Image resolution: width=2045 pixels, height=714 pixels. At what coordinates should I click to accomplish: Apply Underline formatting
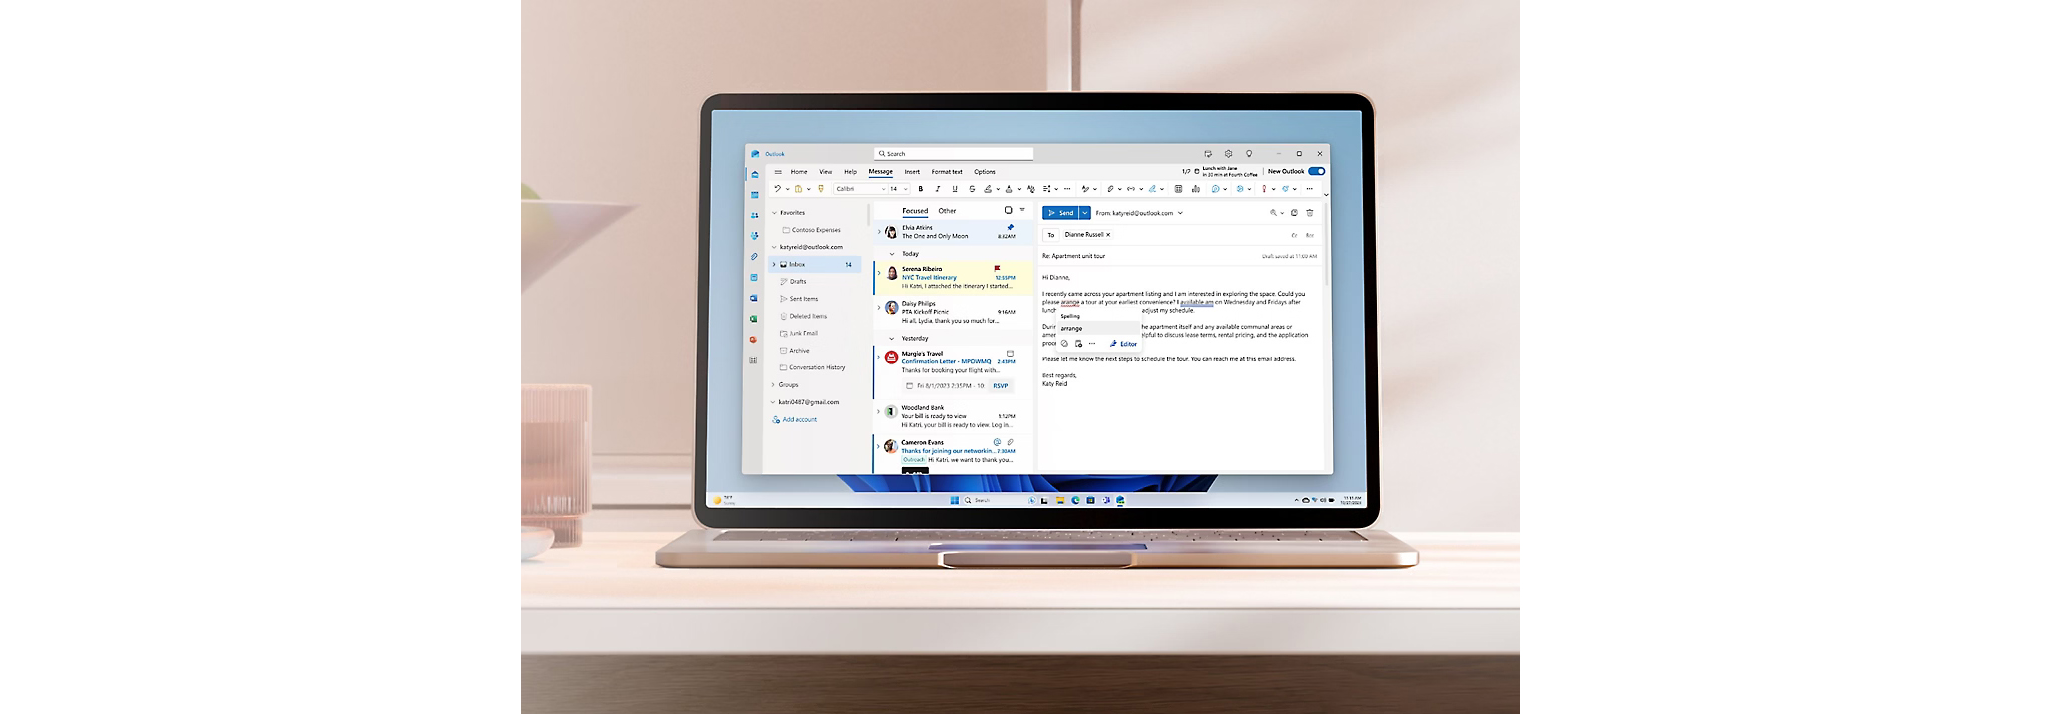pos(954,189)
